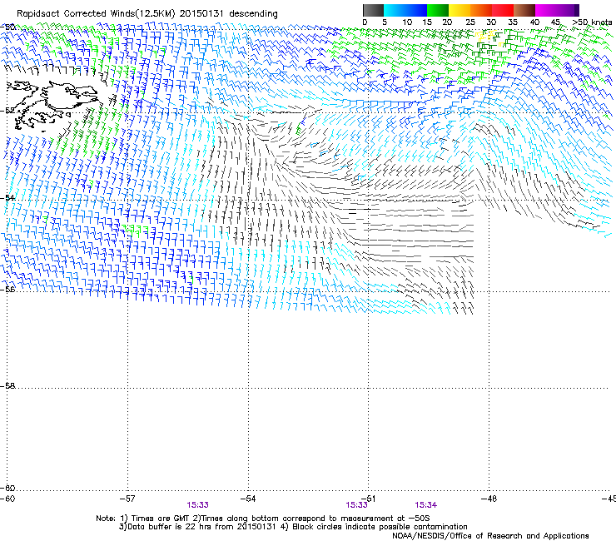Click the '15:34' purple time label
The height and width of the screenshot is (541, 616).
pos(426,505)
